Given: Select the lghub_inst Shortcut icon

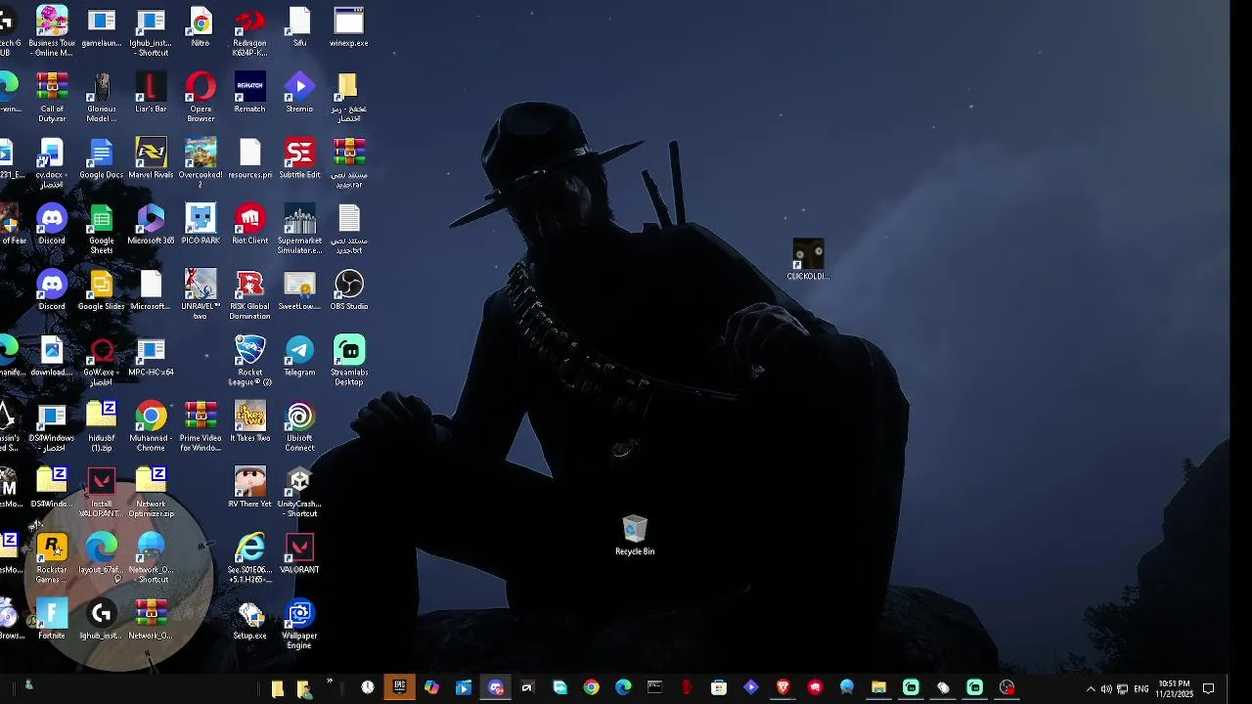Looking at the screenshot, I should pos(151,31).
